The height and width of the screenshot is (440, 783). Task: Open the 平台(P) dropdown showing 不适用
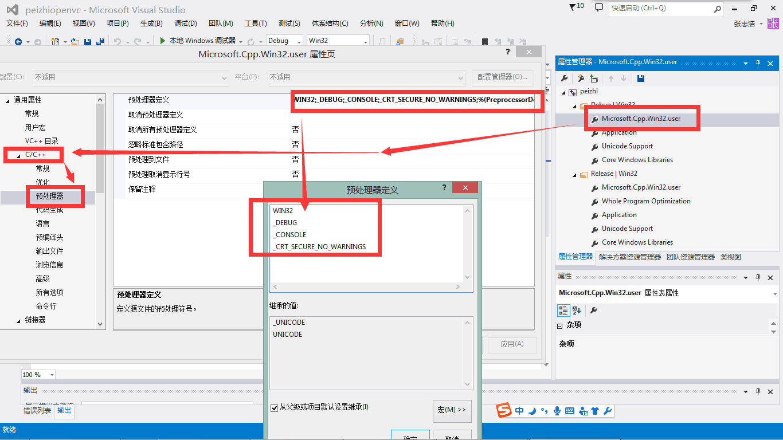coord(366,77)
